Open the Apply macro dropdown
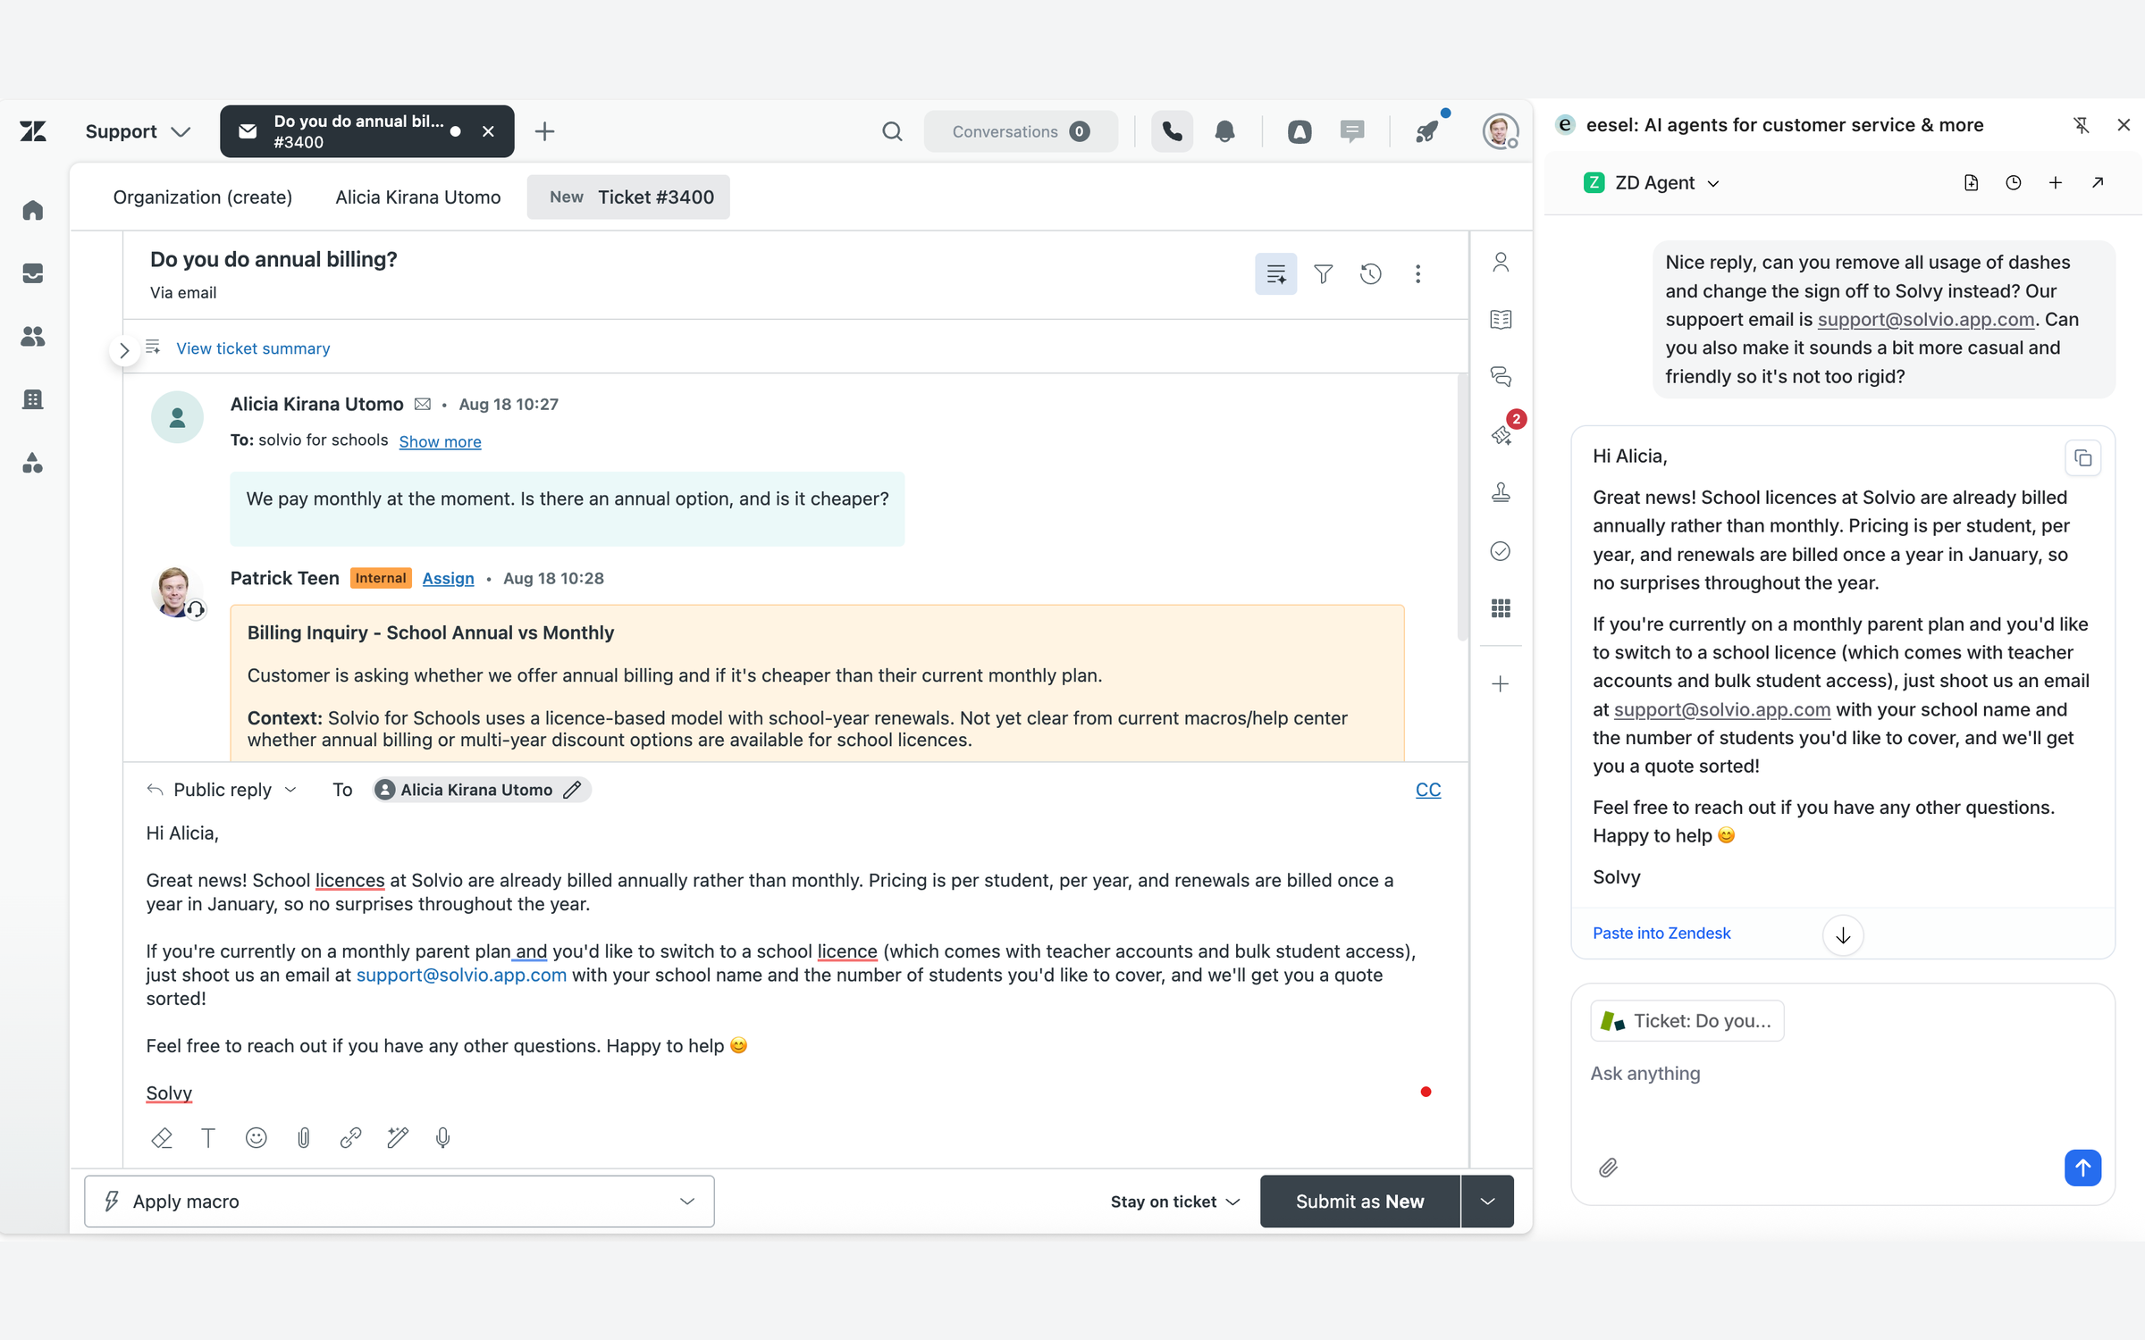The image size is (2145, 1340). [400, 1202]
